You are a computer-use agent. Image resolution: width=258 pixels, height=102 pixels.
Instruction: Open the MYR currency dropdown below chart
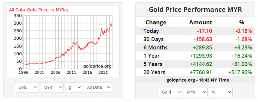(52, 87)
